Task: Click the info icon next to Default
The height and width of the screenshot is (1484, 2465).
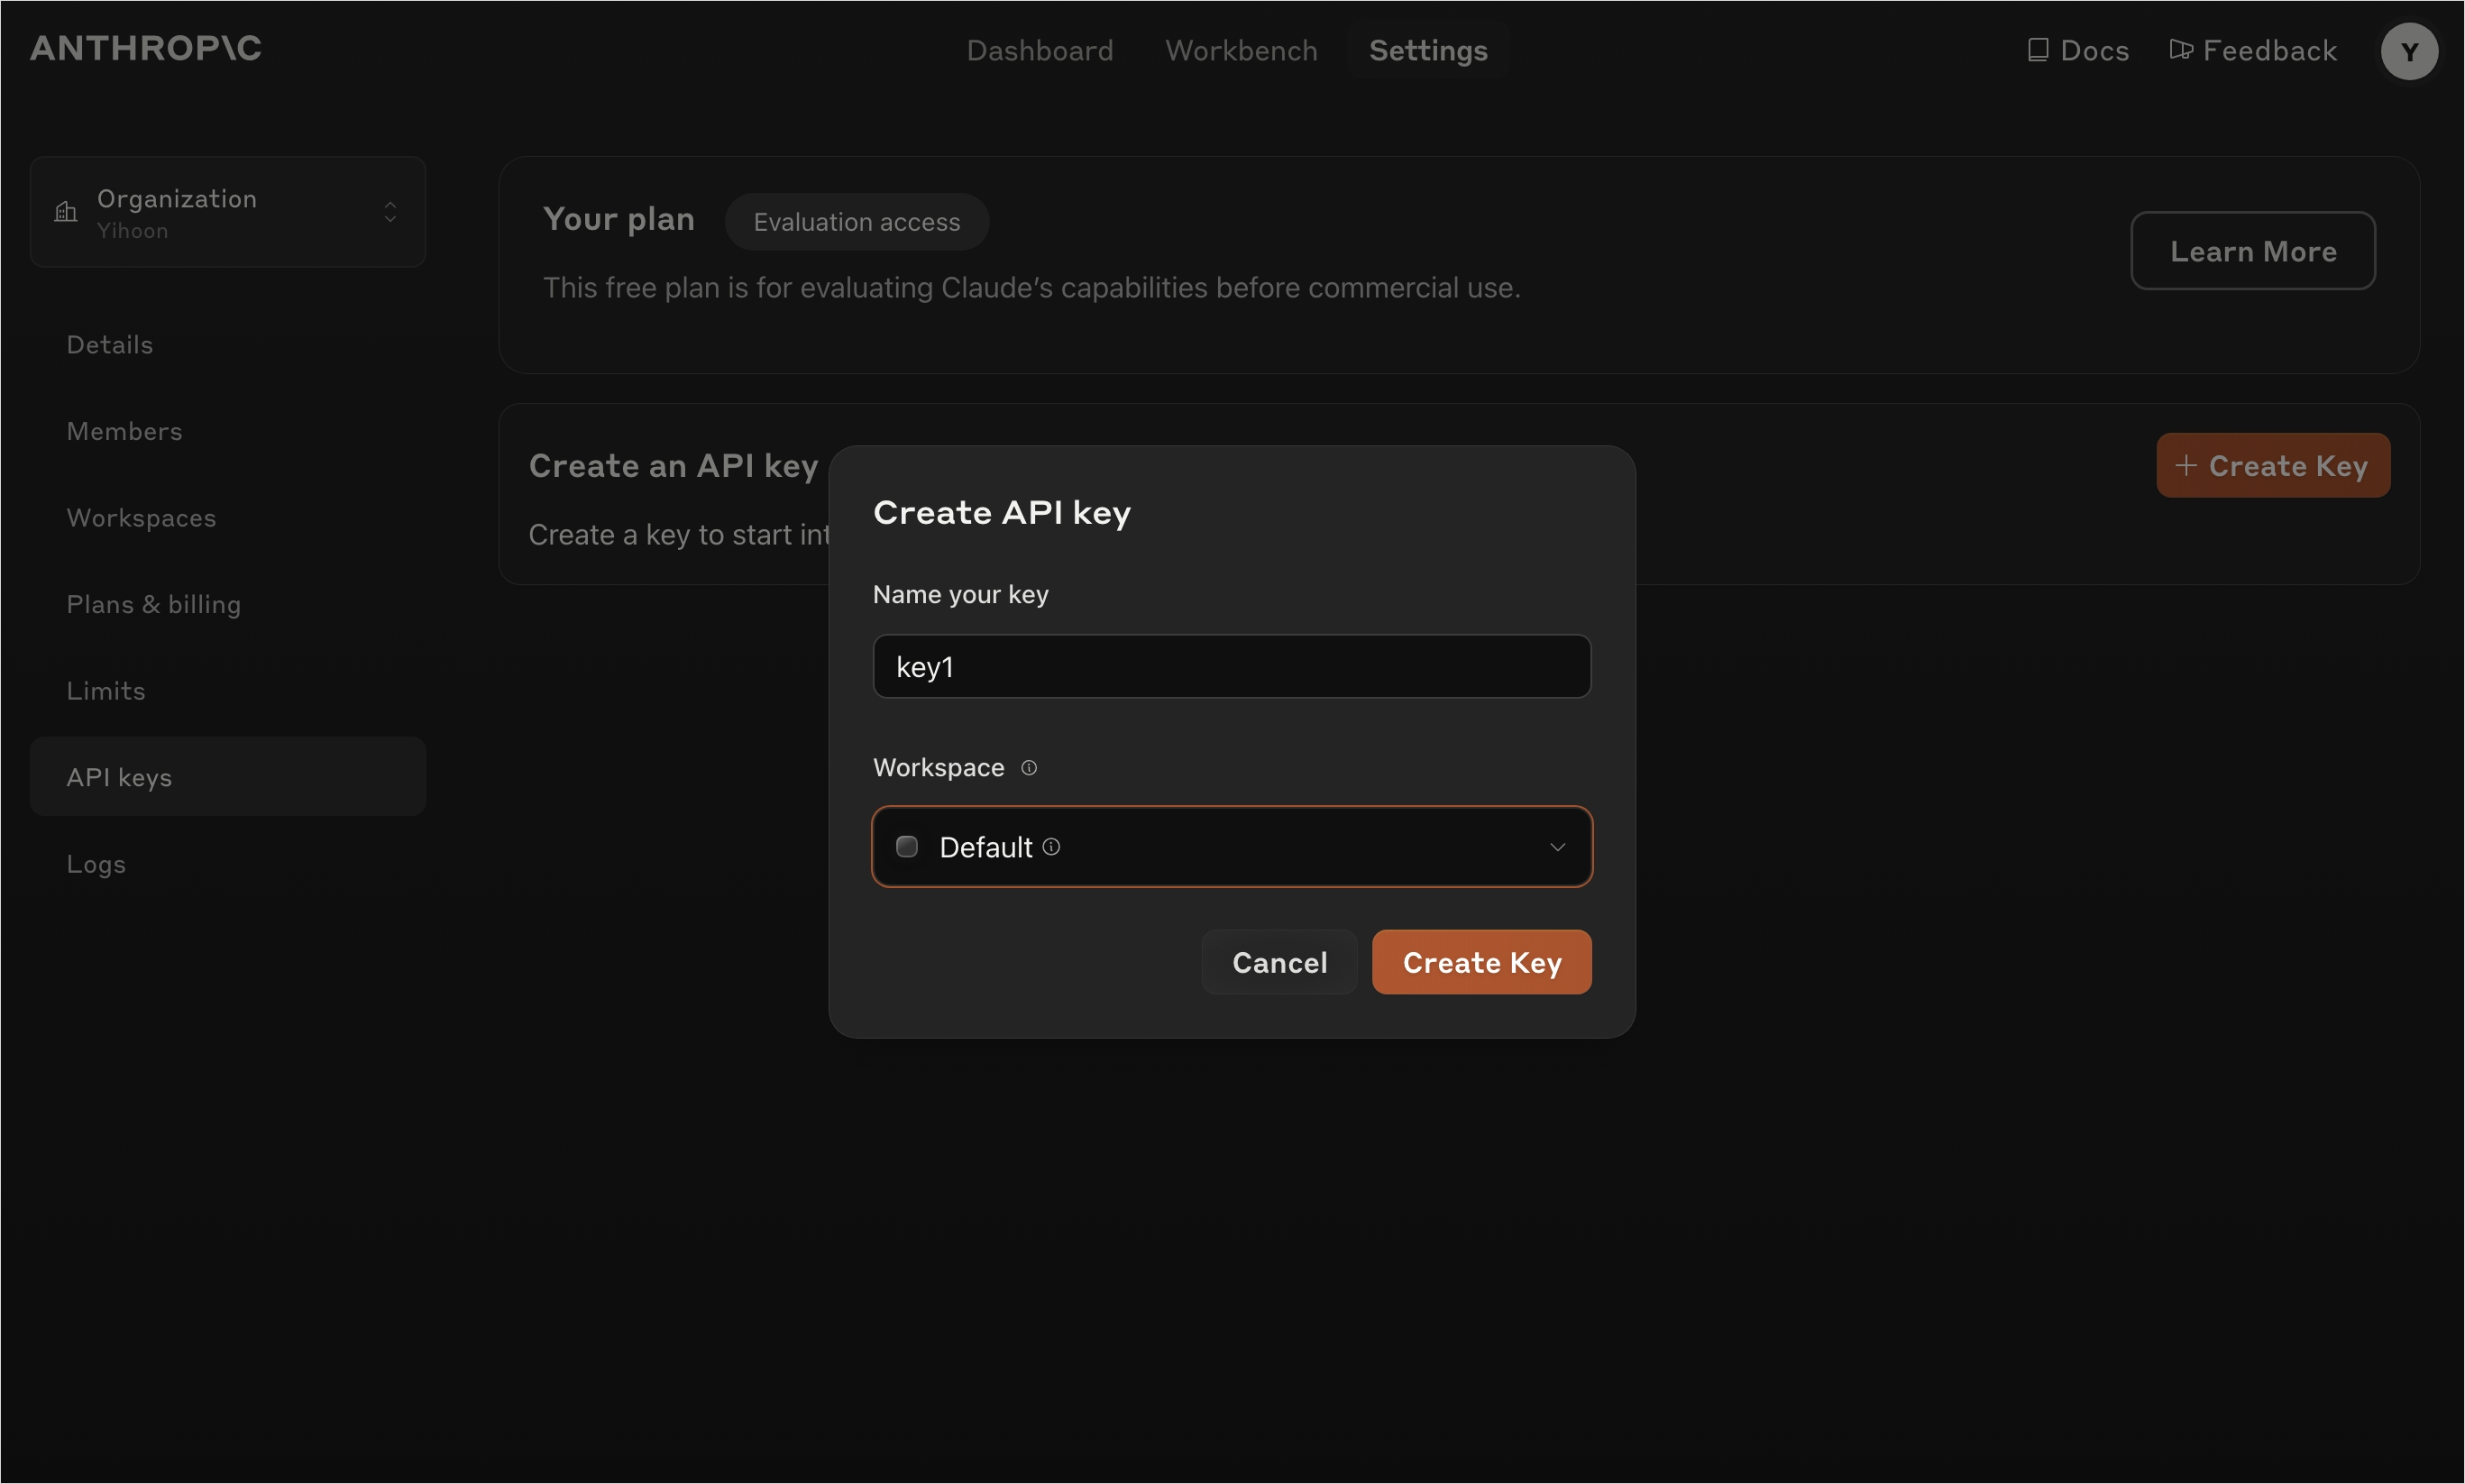Action: (1051, 847)
